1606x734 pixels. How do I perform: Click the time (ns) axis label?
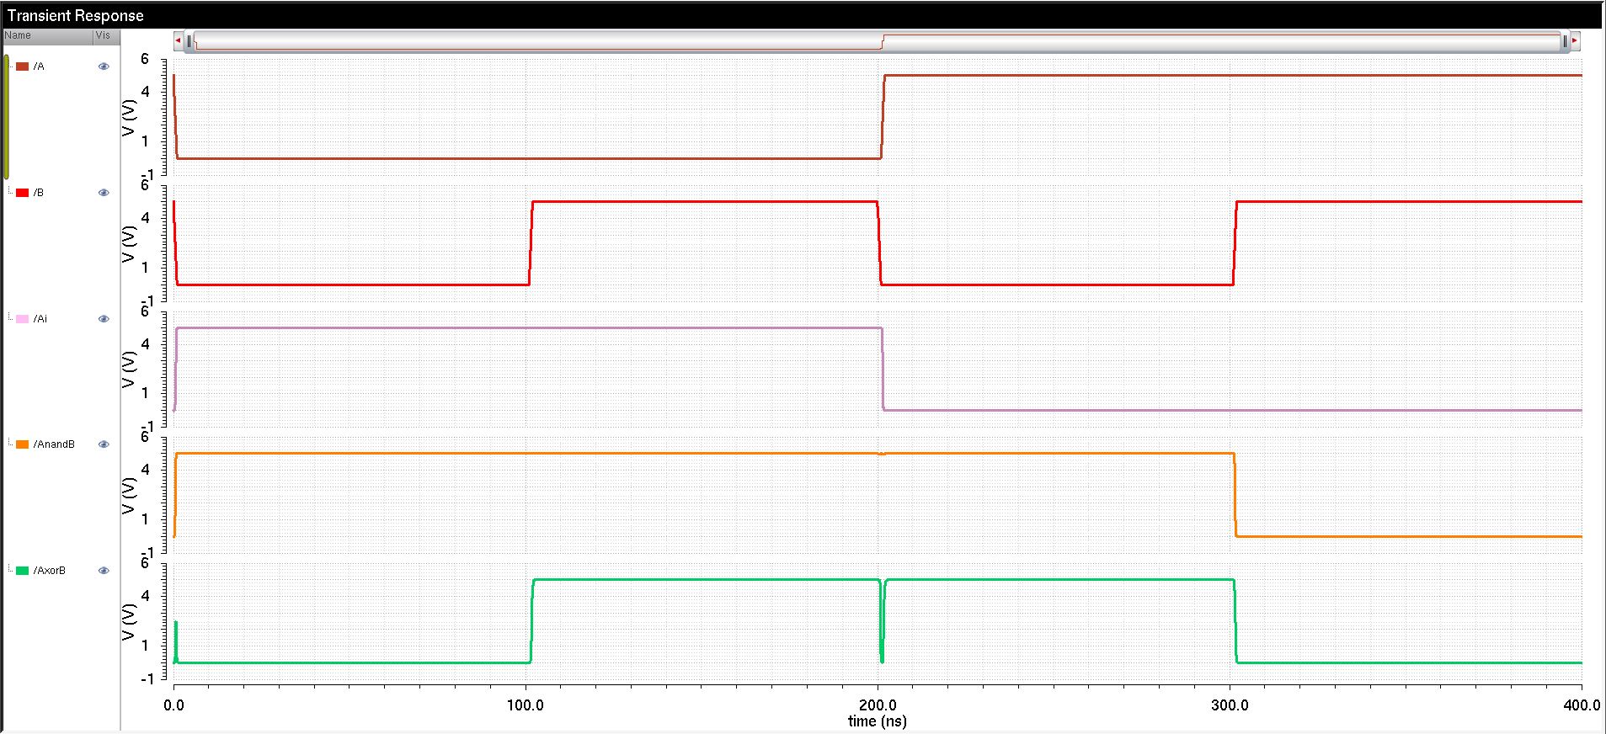pos(877,721)
